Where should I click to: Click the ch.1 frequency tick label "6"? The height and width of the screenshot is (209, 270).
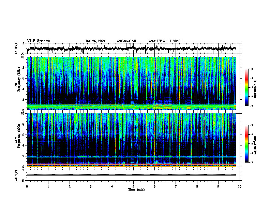coord(24,78)
